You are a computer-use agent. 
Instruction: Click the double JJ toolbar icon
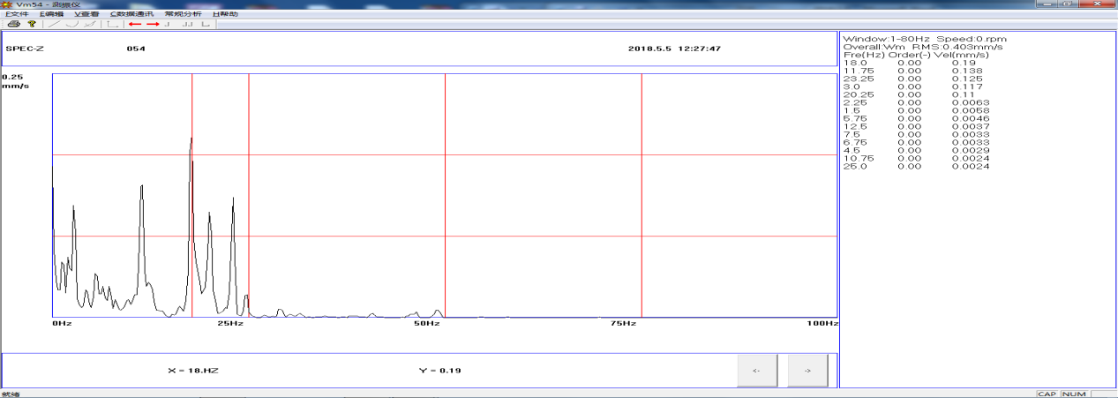(187, 24)
